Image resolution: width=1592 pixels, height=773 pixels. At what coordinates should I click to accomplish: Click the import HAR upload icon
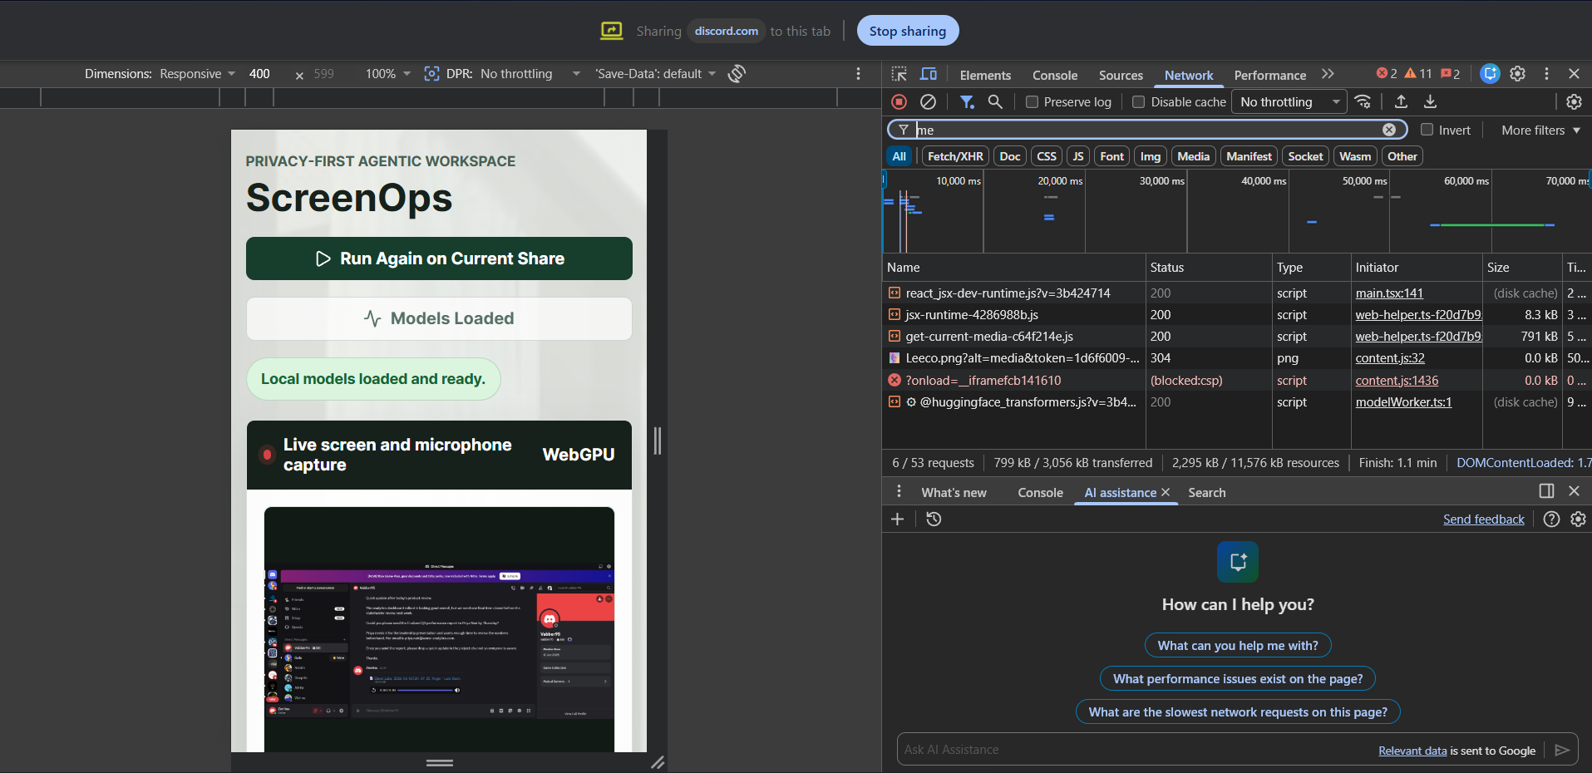(x=1401, y=101)
